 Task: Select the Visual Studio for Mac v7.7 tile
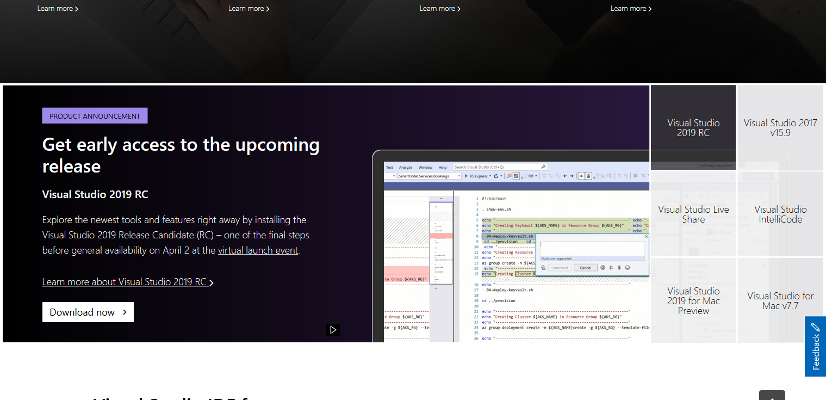click(x=780, y=300)
